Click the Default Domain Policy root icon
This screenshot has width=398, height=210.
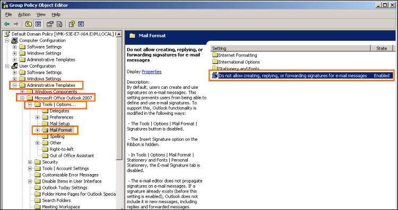click(x=7, y=34)
